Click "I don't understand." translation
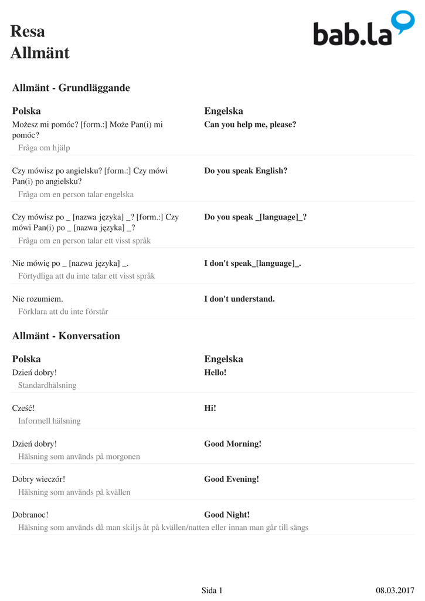 coord(239,299)
